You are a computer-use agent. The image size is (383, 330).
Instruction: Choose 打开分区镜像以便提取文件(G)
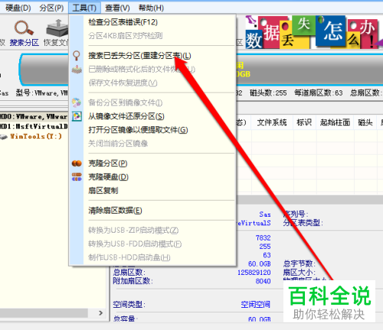tap(138, 130)
